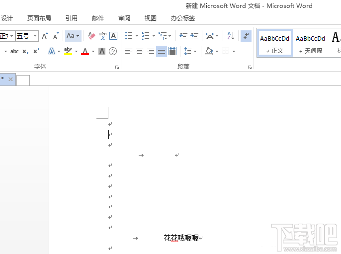Expand line spacing dropdown arrow
This screenshot has width=341, height=254.
coord(195,52)
